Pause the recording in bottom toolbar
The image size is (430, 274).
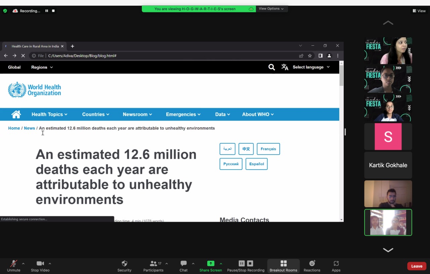[x=242, y=264]
